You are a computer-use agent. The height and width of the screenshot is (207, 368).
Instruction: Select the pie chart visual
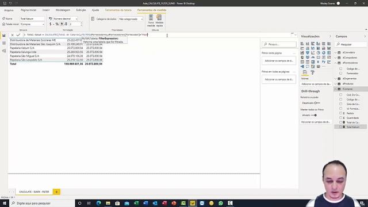tap(318, 53)
